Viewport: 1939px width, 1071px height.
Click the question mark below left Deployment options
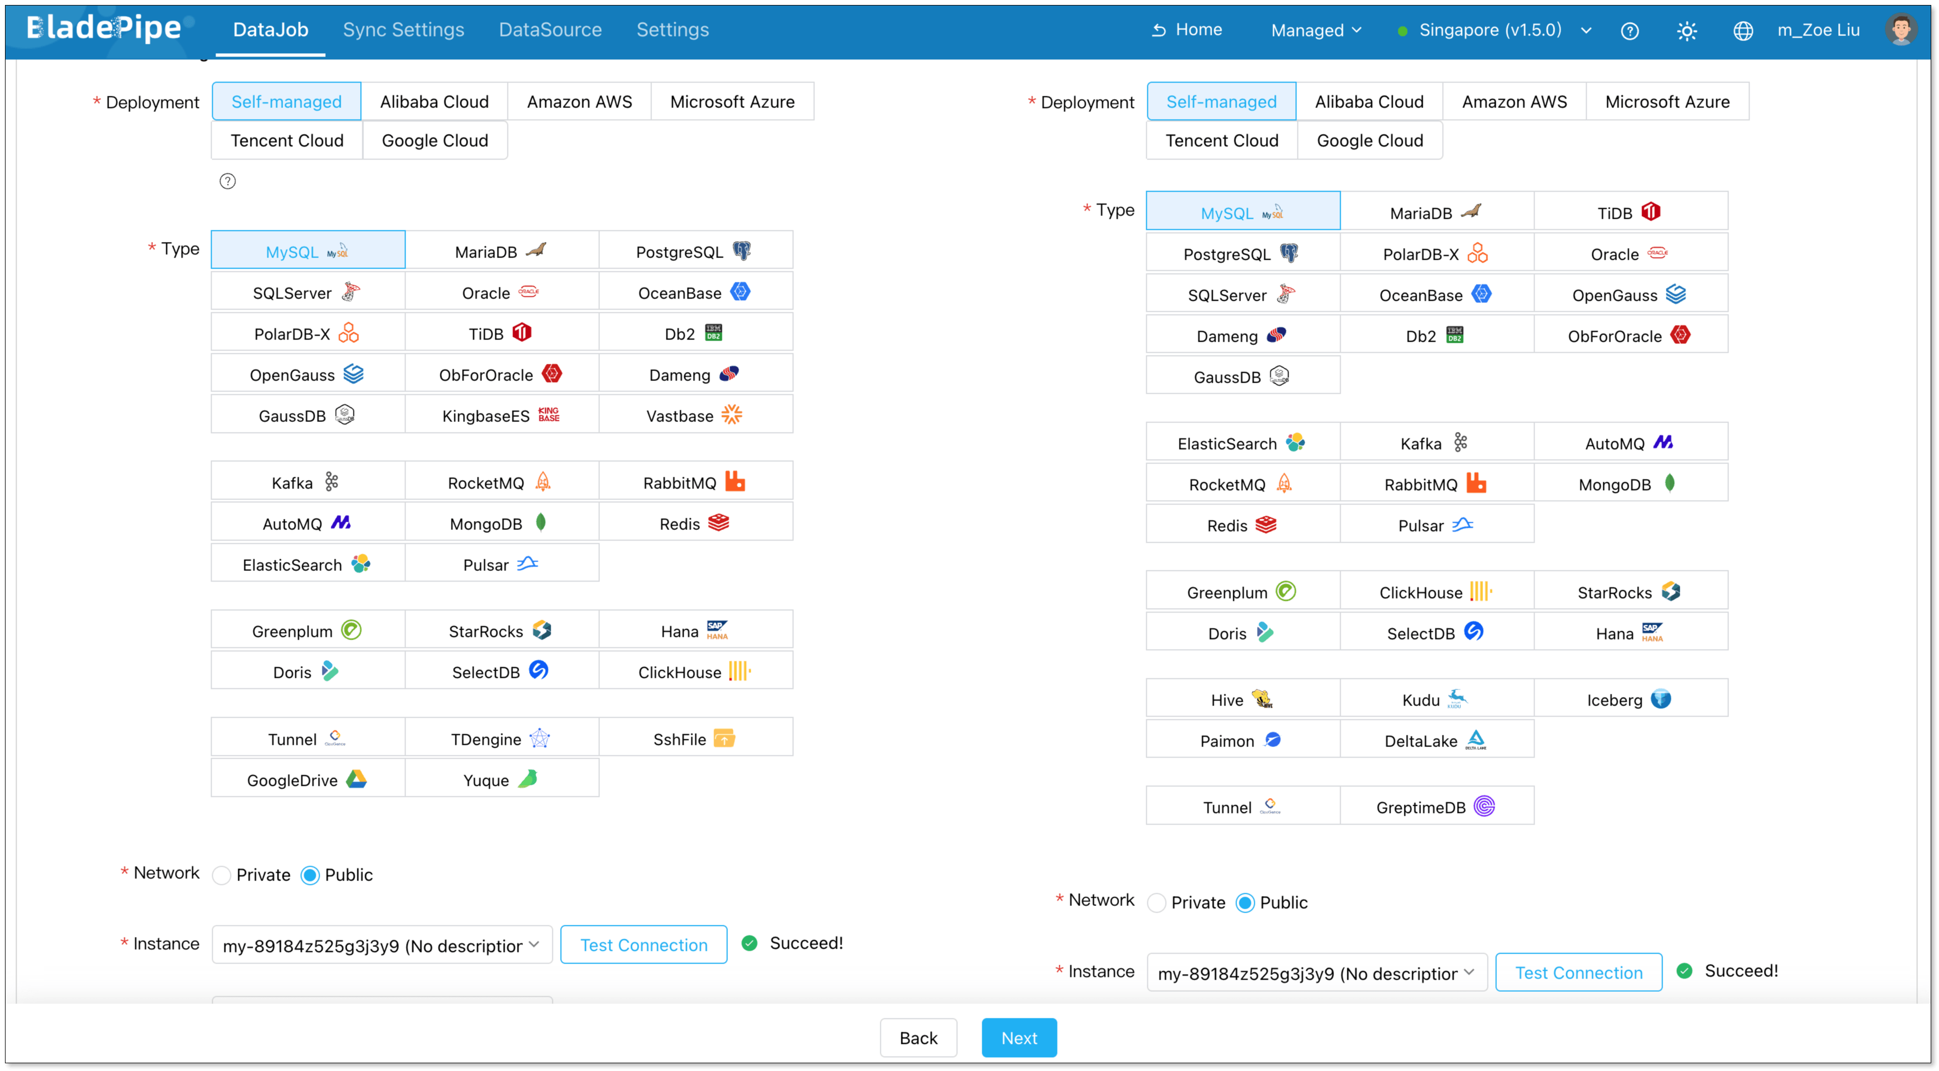227,181
